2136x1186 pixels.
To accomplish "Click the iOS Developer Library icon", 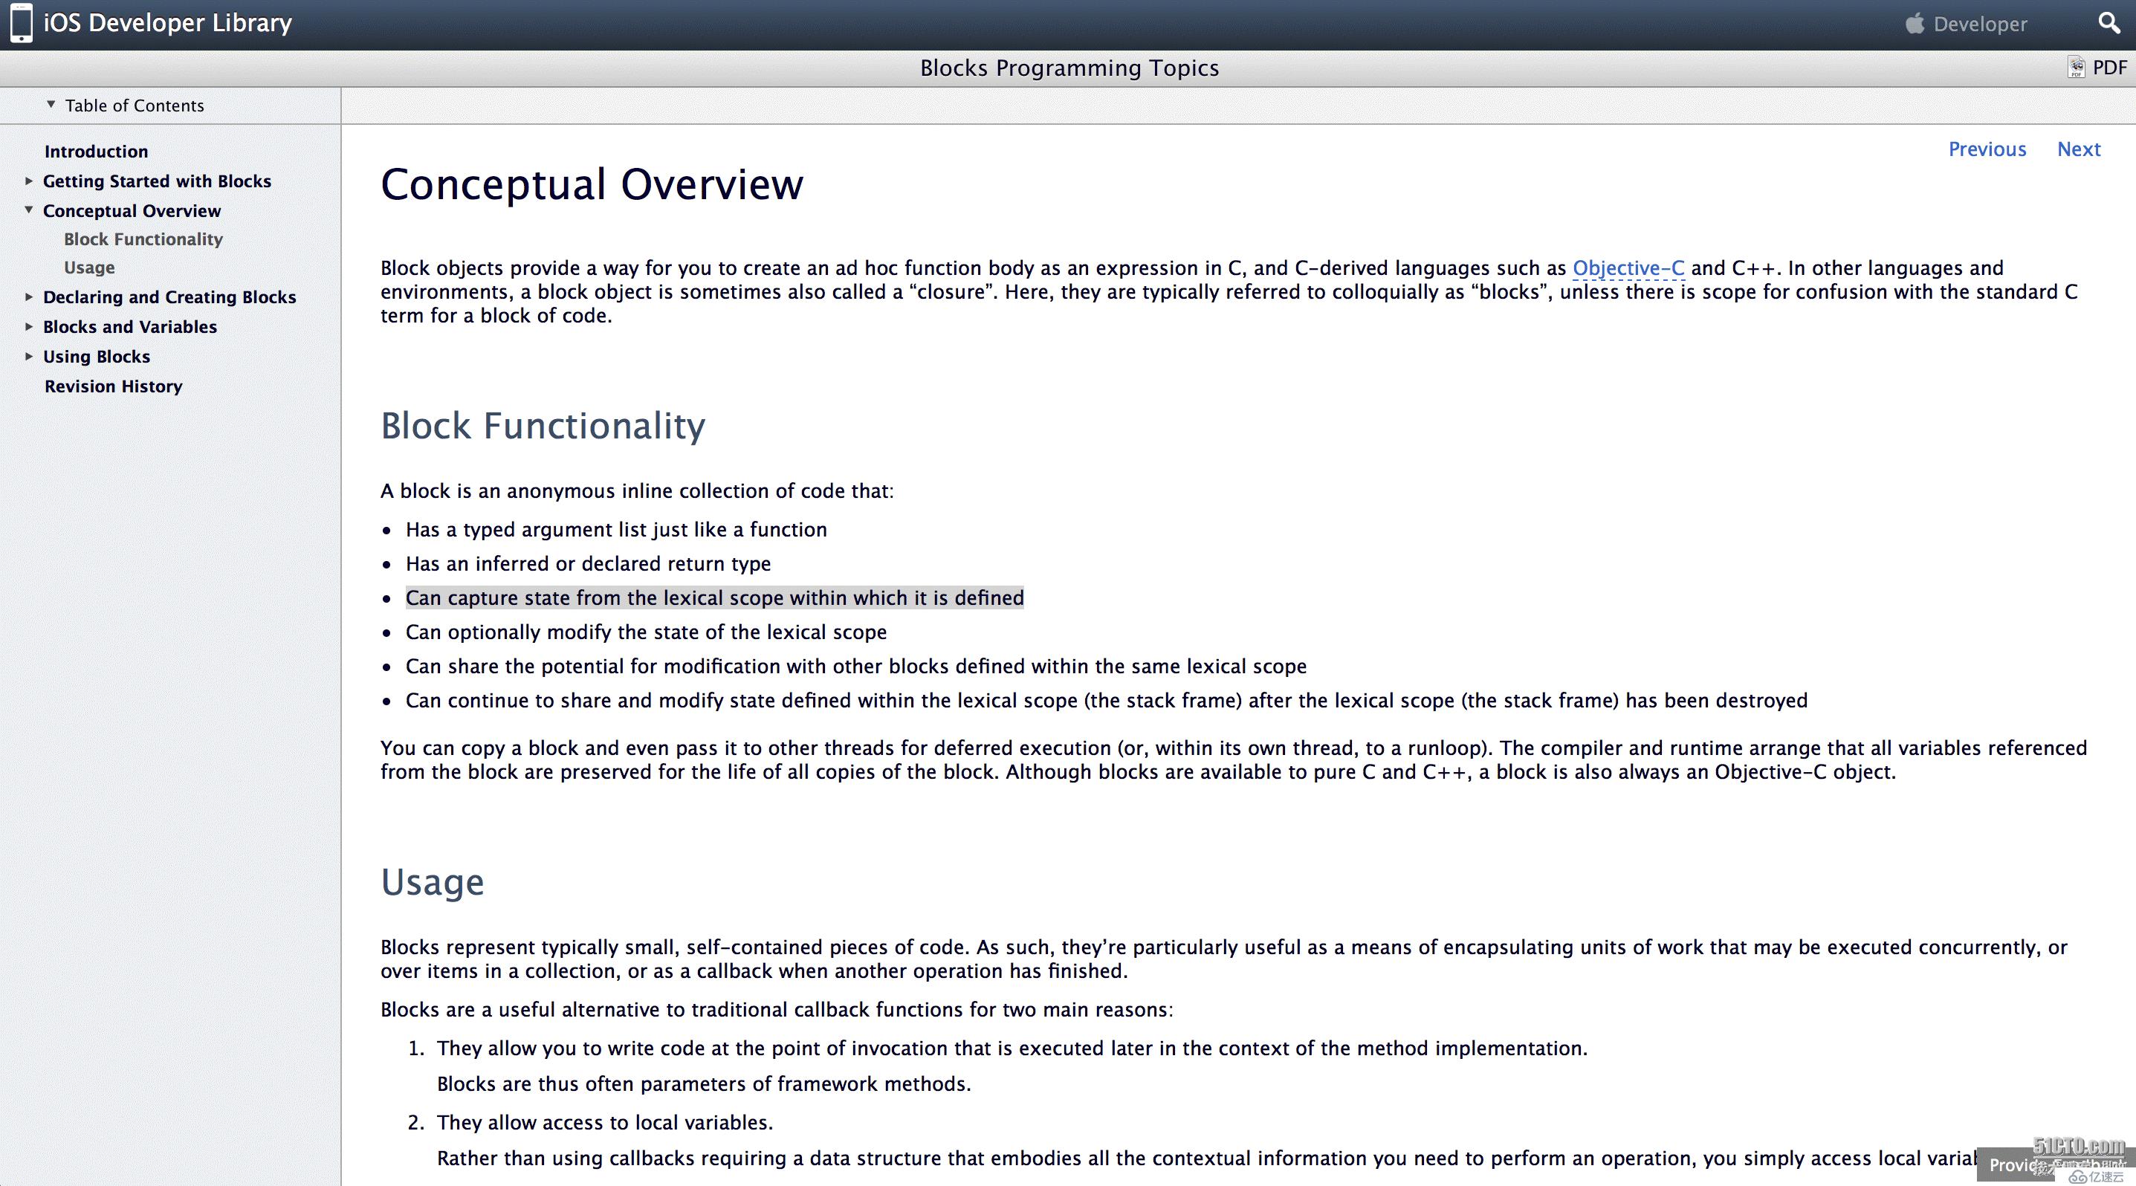I will click(x=23, y=22).
